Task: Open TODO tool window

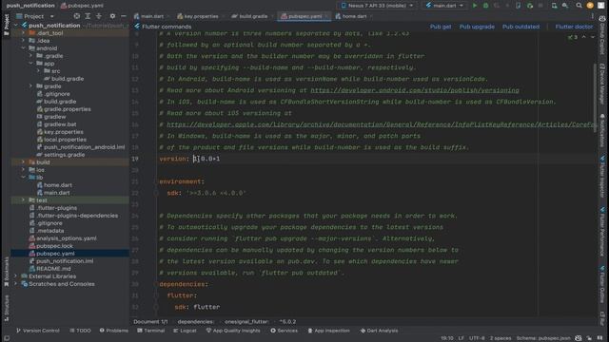Action: (x=80, y=331)
